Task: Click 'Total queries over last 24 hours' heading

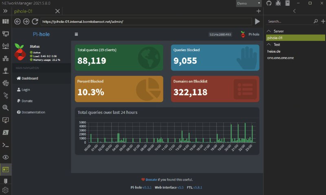Action: 108,112
